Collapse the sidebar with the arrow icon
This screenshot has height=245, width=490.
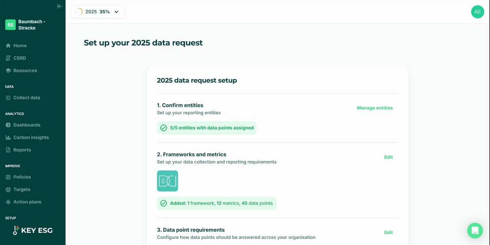pyautogui.click(x=60, y=6)
